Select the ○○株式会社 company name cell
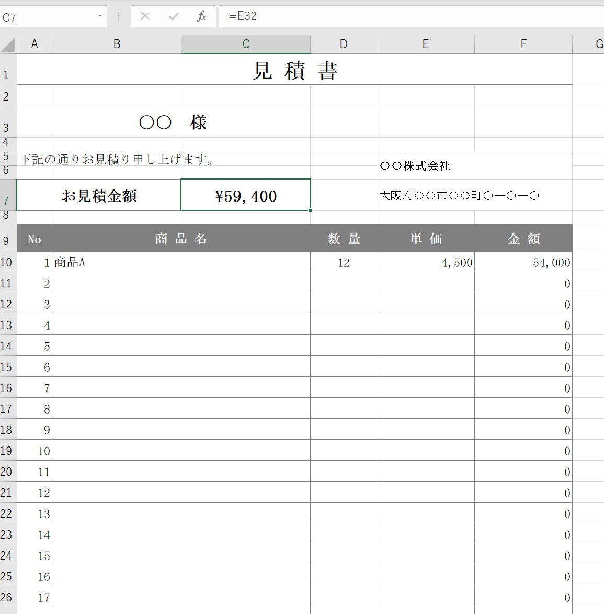 point(474,165)
